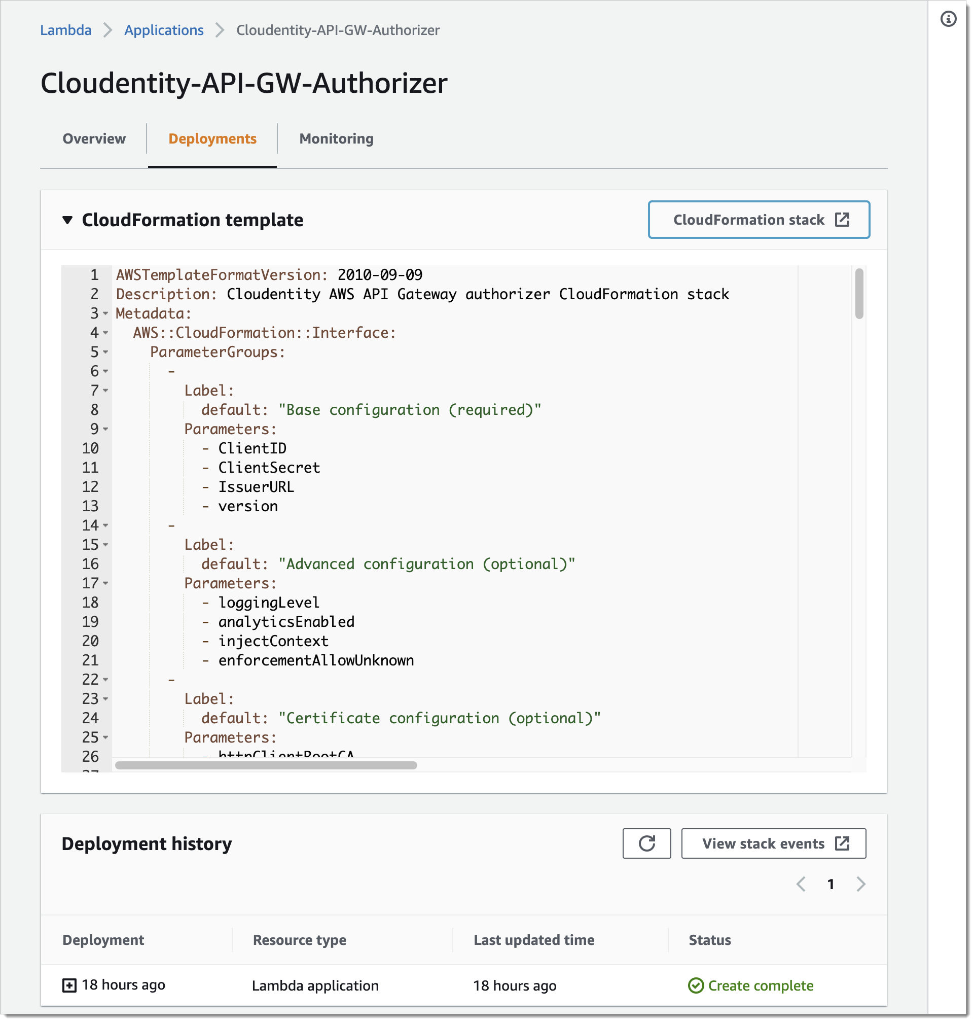This screenshot has height=1022, width=974.
Task: Fold code at line 7 Label
Action: click(105, 390)
